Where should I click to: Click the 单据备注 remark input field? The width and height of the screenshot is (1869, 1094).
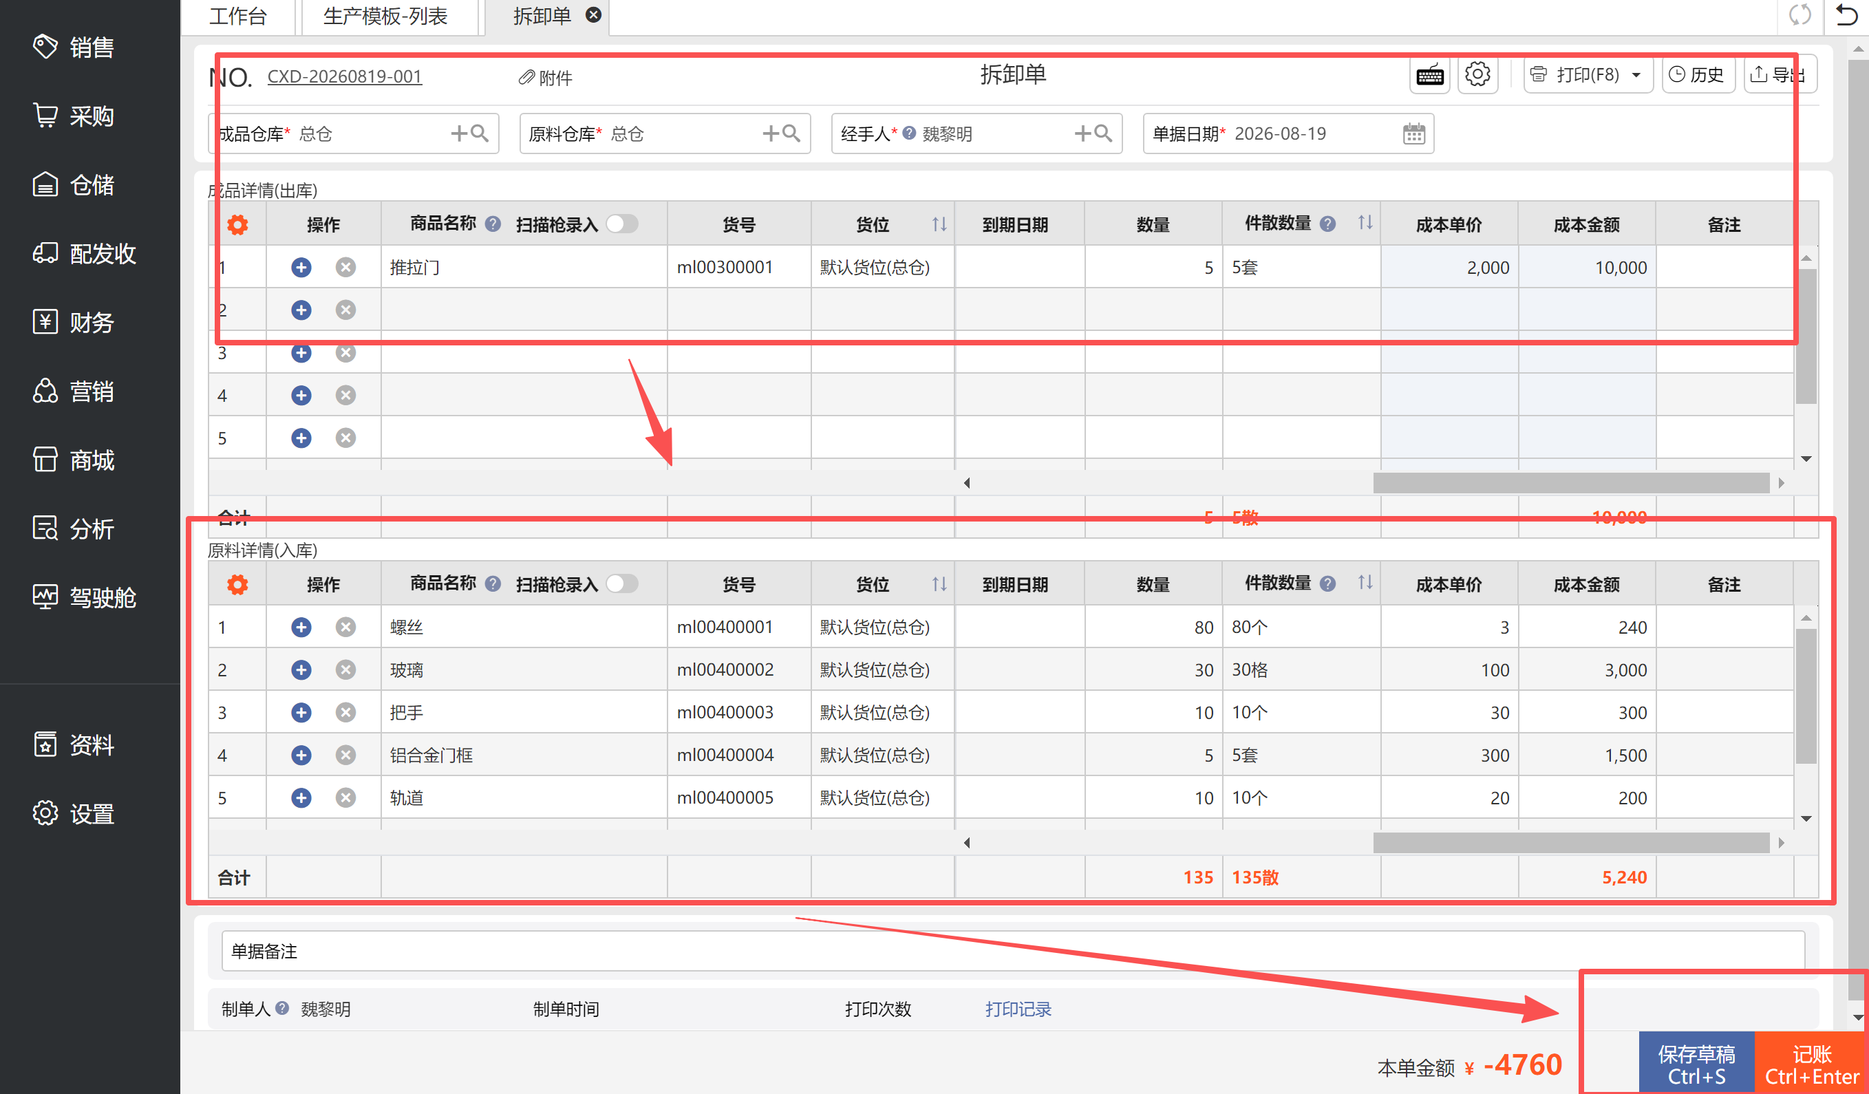click(x=1012, y=951)
